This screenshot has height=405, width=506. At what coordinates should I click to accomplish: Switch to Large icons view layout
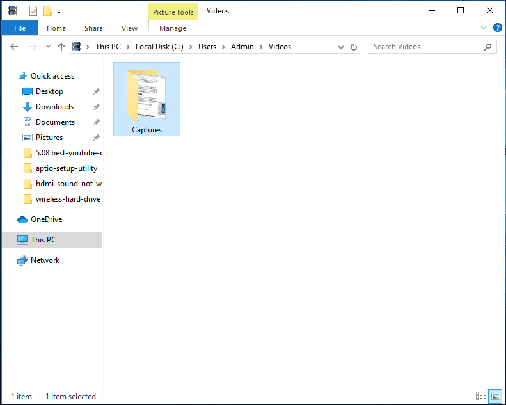pos(495,396)
